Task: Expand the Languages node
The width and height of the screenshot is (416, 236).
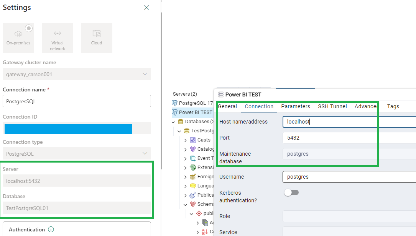Action: 186,186
